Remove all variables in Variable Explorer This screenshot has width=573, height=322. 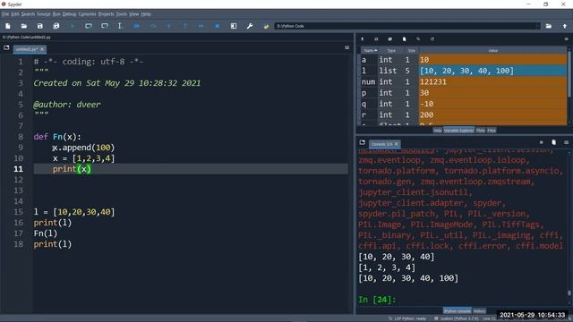click(404, 39)
